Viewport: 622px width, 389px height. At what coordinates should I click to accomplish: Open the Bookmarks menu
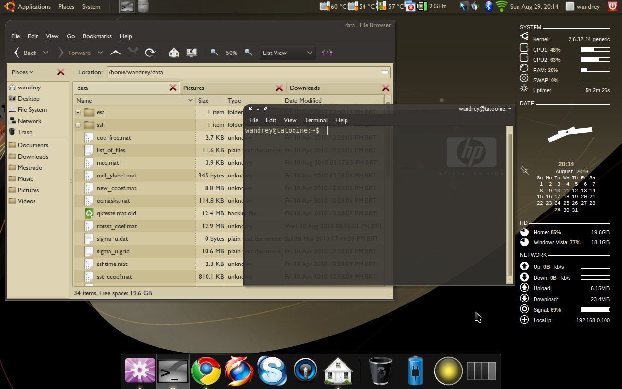coord(97,36)
